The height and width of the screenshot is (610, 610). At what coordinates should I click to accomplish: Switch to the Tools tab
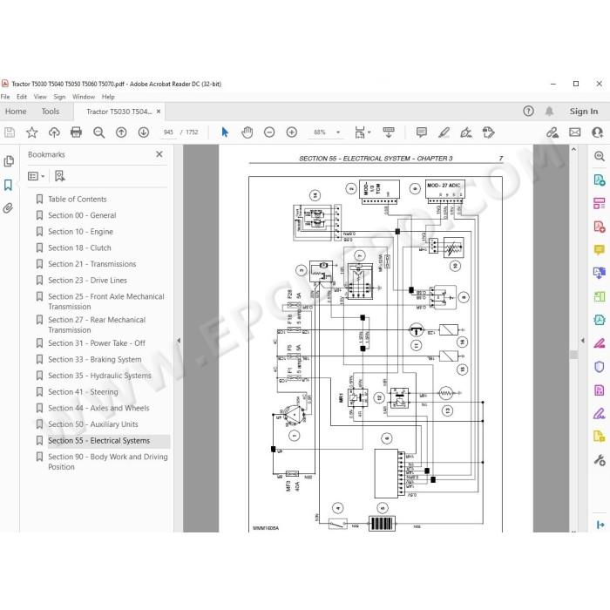pos(51,112)
